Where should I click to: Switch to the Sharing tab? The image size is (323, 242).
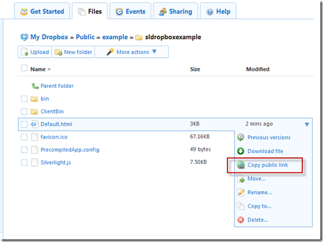pyautogui.click(x=175, y=11)
